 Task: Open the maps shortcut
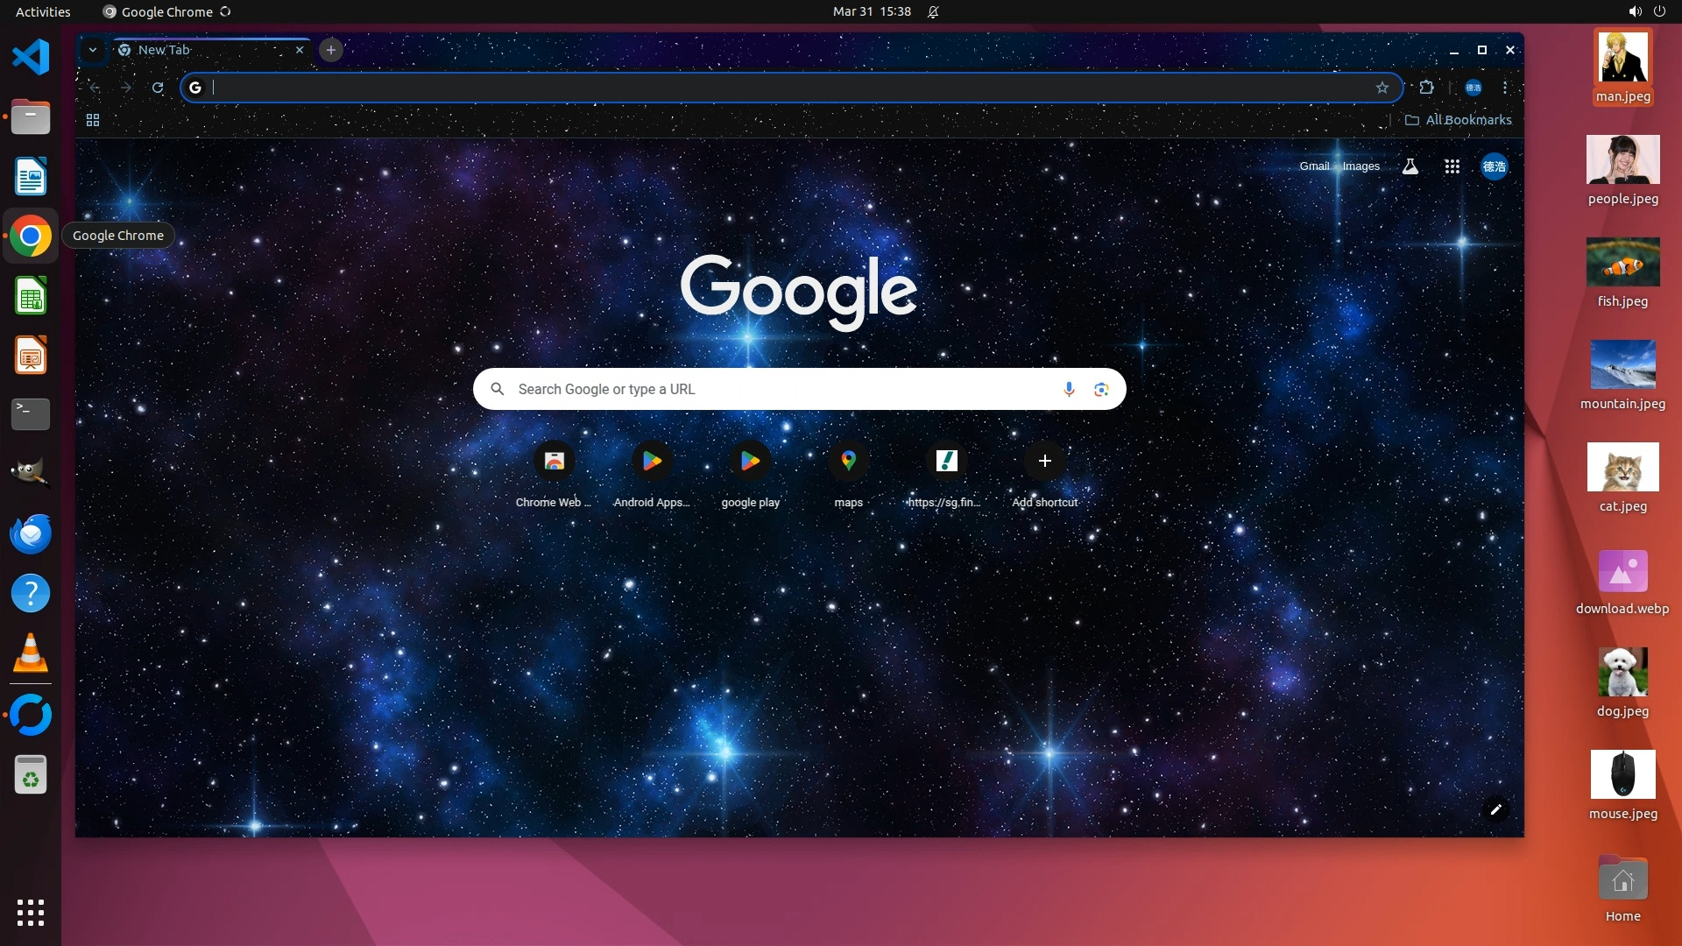(848, 462)
